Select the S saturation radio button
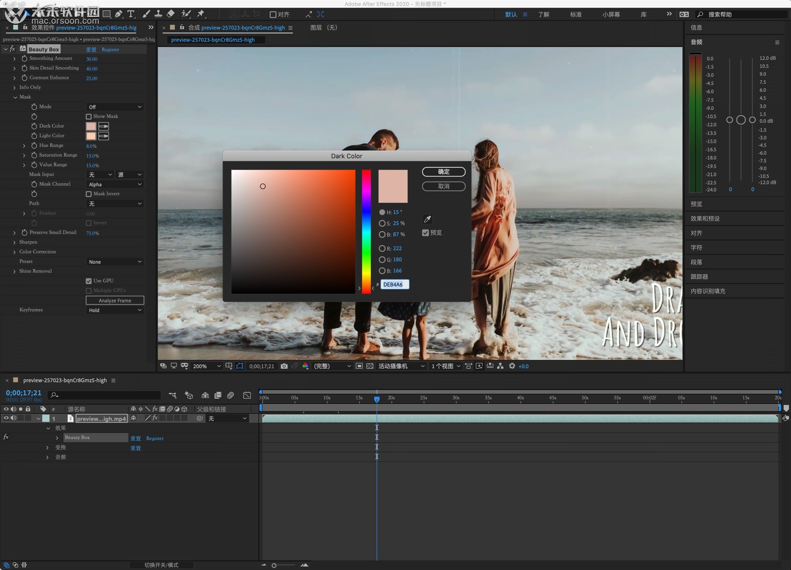Screen dimensions: 791x570 click(382, 224)
